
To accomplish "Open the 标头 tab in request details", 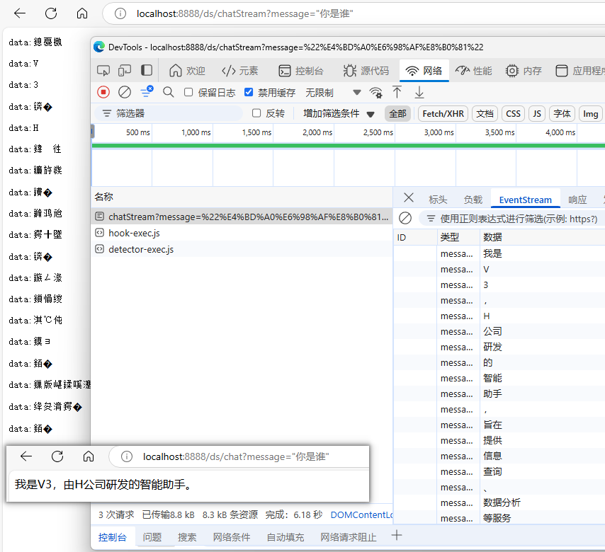I will point(438,200).
